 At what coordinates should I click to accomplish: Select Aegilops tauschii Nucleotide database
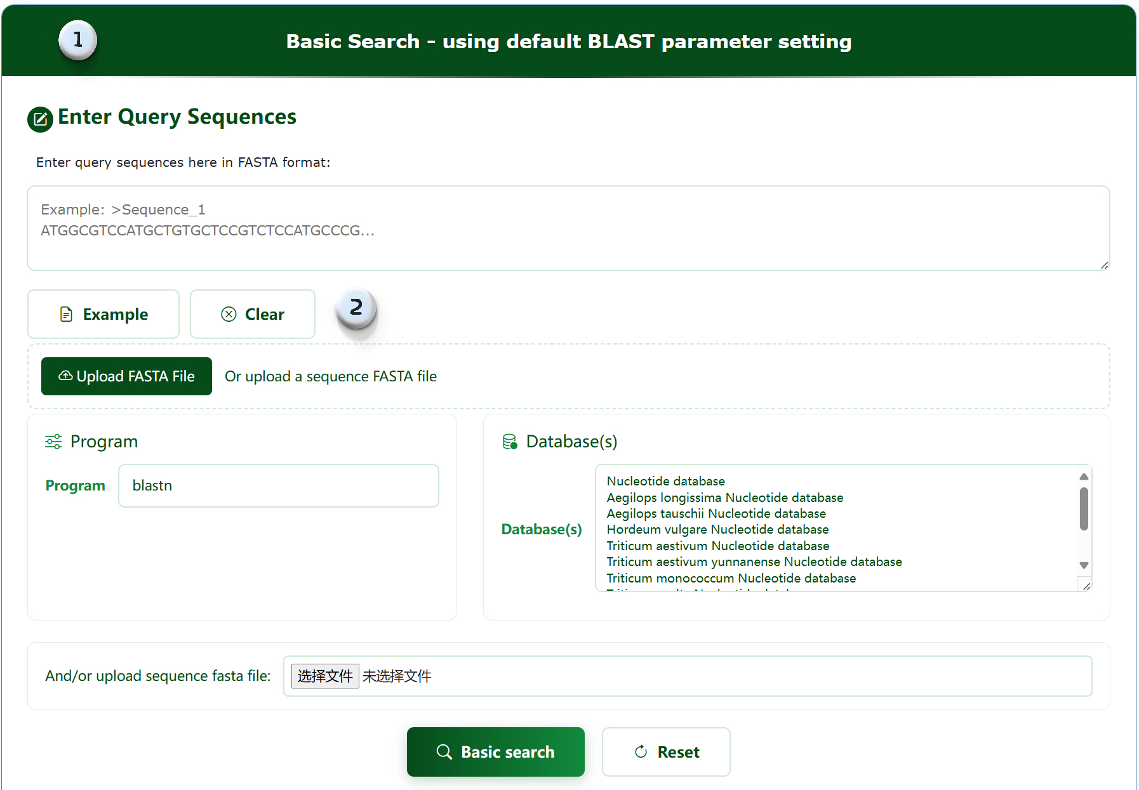click(x=716, y=513)
